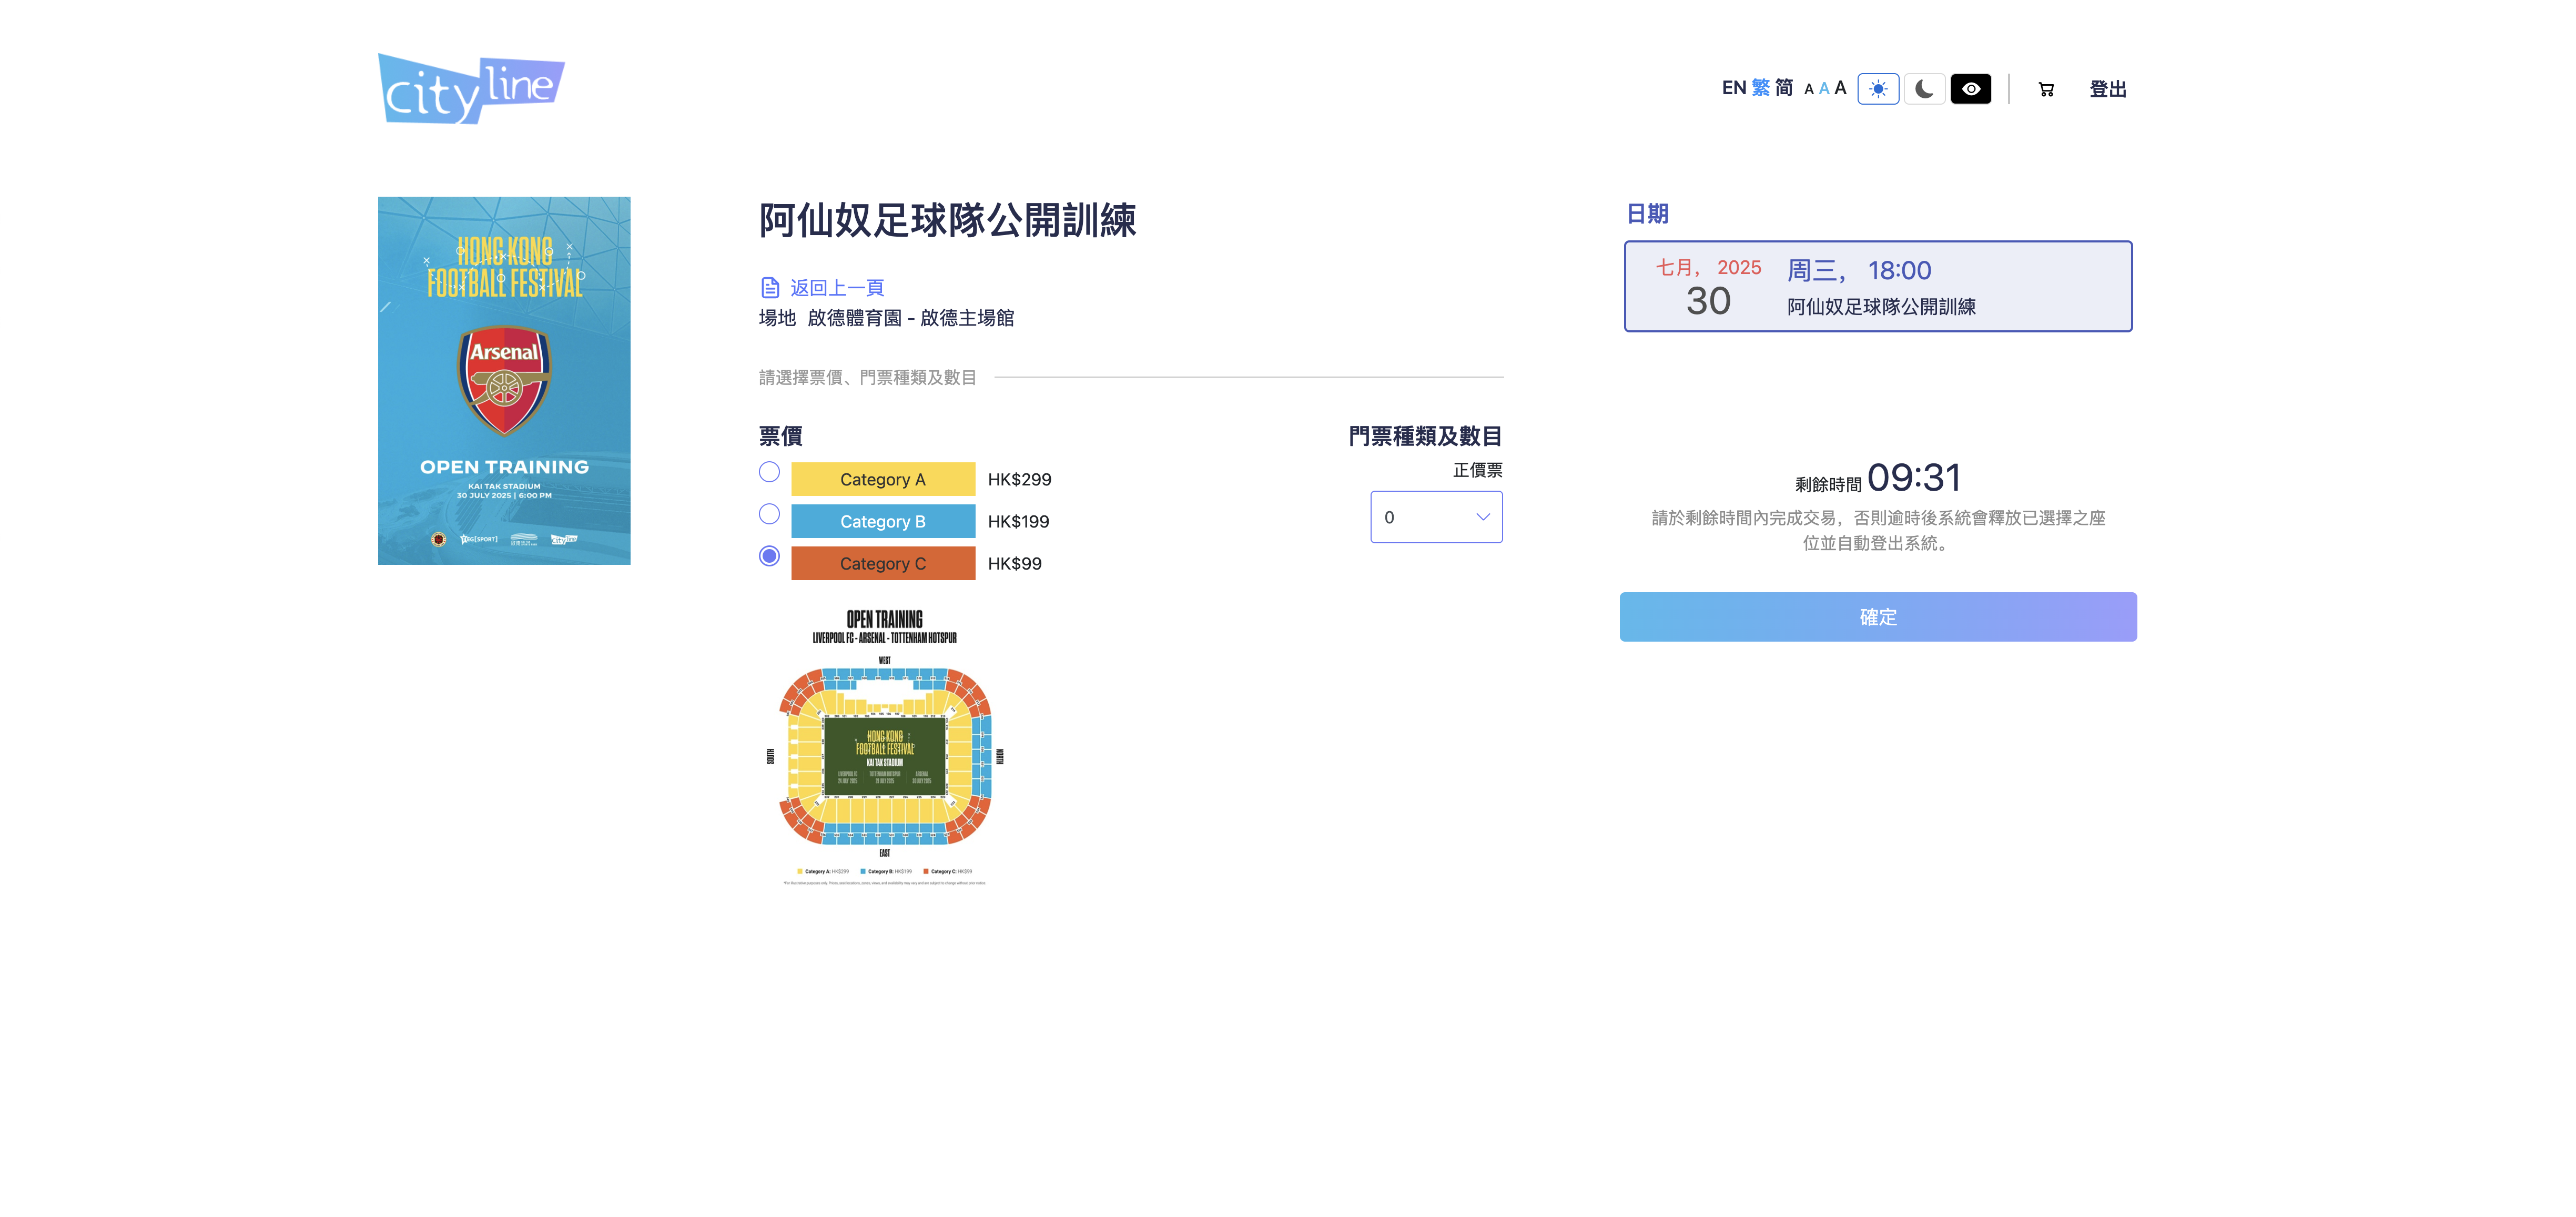Click the blue Category B label
The width and height of the screenshot is (2576, 1217).
pos(883,521)
